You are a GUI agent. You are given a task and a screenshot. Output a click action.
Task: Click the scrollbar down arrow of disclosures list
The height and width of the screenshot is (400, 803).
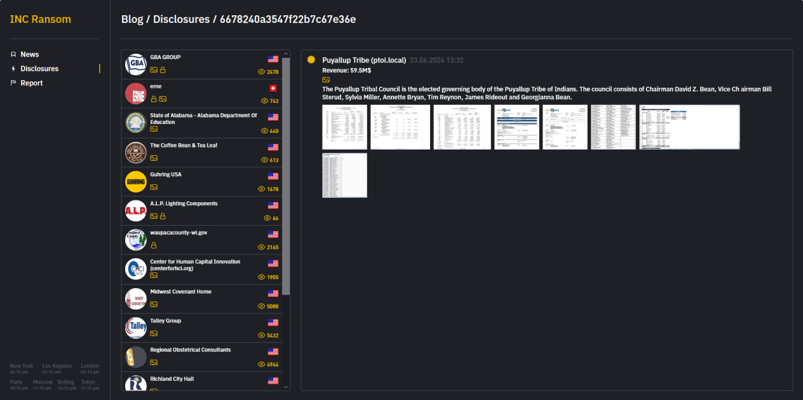point(286,386)
